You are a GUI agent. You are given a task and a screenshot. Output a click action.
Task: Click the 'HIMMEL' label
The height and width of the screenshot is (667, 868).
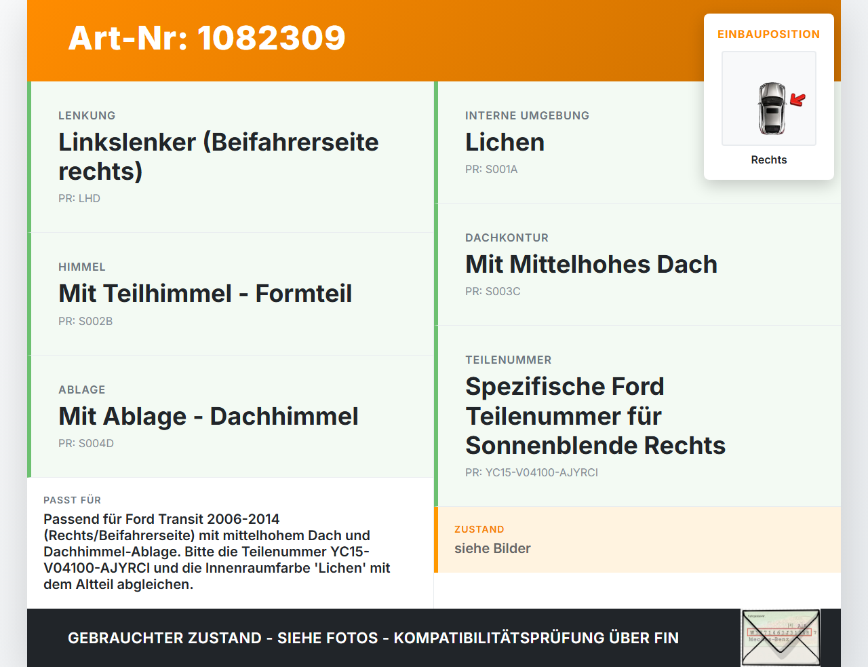[82, 267]
